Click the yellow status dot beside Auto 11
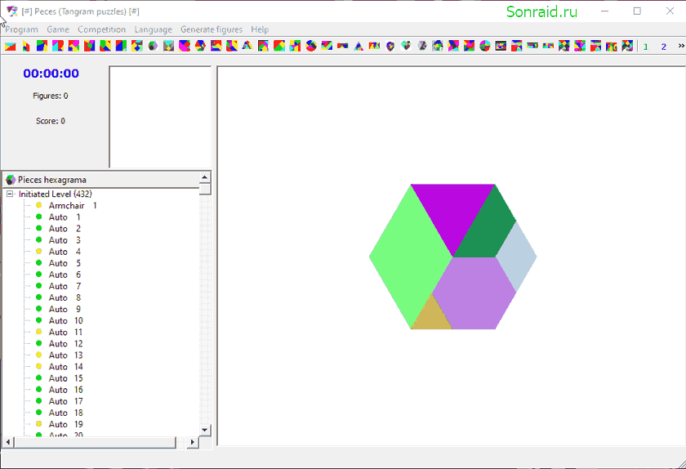Image resolution: width=686 pixels, height=469 pixels. tap(39, 332)
